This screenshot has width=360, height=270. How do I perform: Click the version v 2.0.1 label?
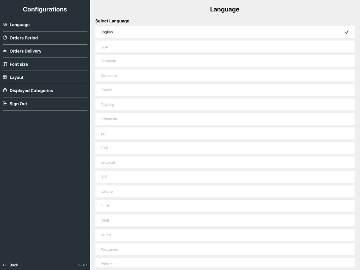click(83, 265)
